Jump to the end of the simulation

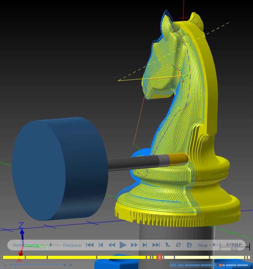[156, 245]
